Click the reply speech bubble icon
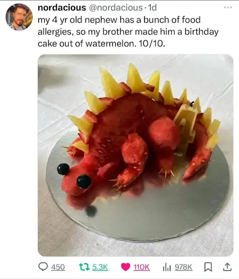The width and height of the screenshot is (239, 279). pyautogui.click(x=43, y=267)
